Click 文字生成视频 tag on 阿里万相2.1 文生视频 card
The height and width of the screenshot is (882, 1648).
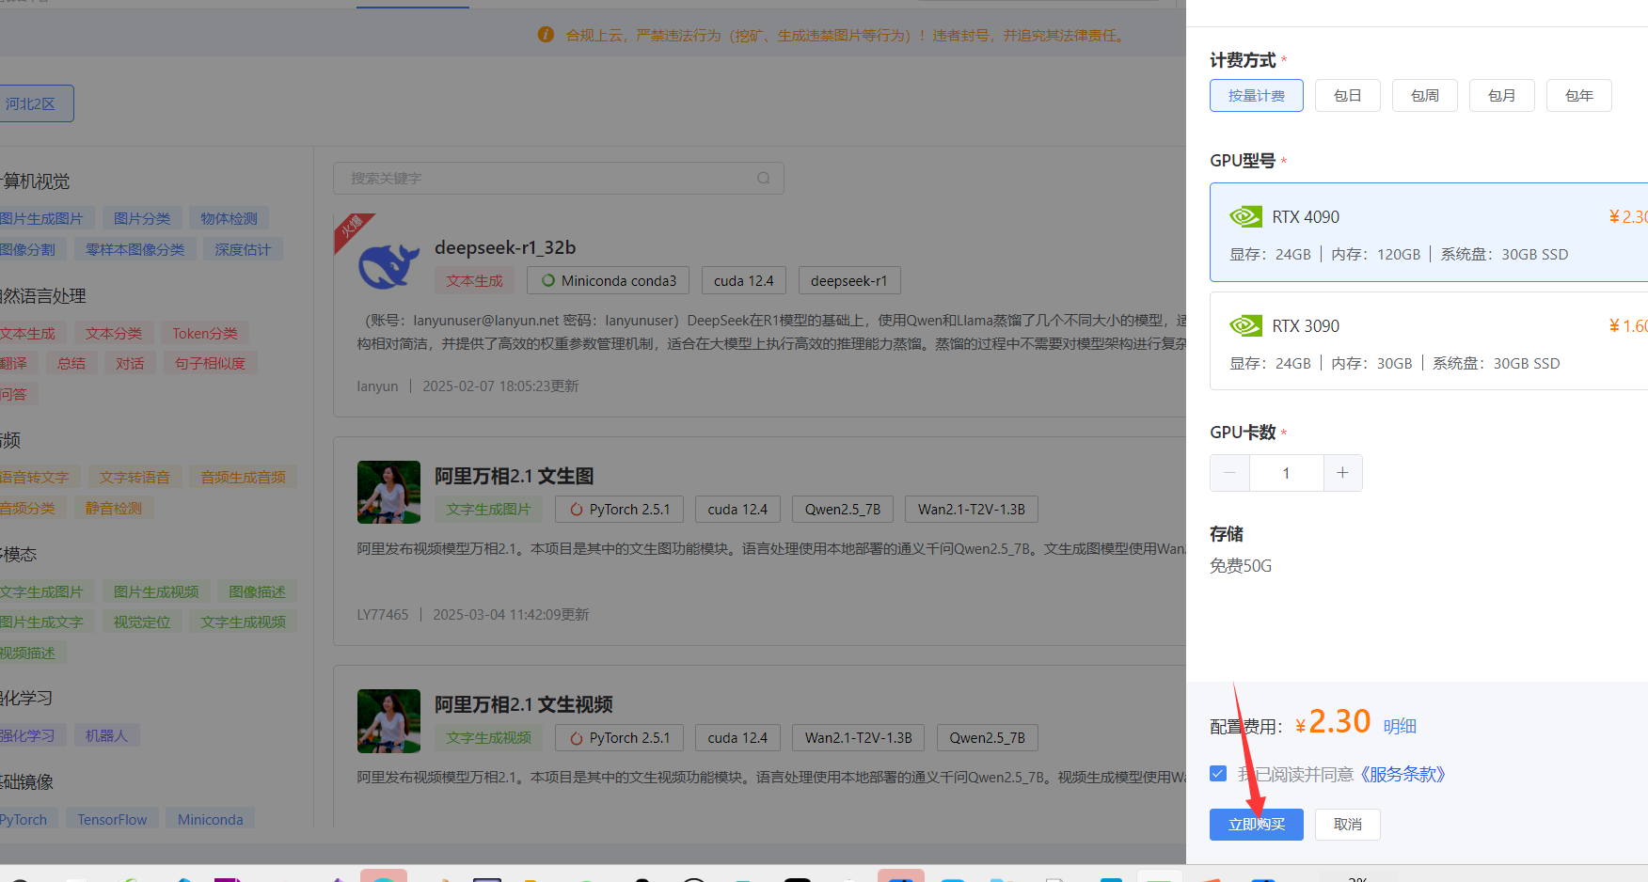coord(489,737)
